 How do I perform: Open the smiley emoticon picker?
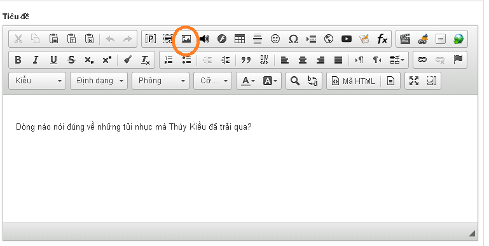(275, 39)
